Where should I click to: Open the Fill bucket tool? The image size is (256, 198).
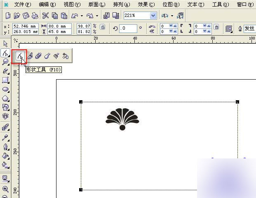coord(5,156)
